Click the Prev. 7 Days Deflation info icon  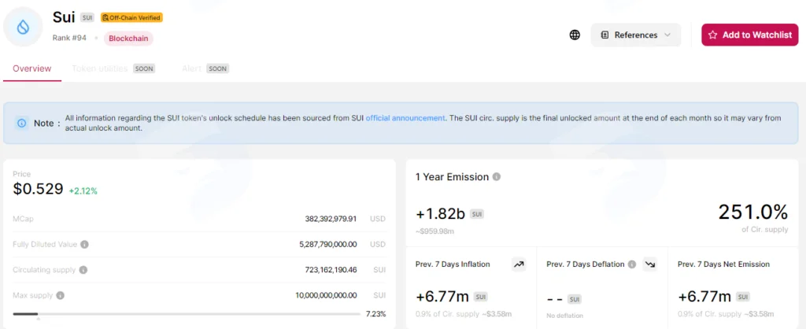pos(632,264)
